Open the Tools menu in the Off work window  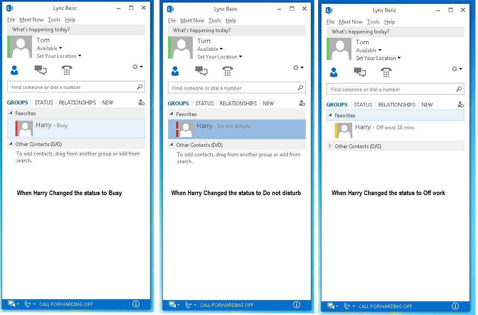pos(373,22)
